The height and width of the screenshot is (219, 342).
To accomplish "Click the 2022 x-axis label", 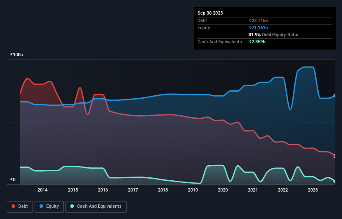I will pos(283,190).
